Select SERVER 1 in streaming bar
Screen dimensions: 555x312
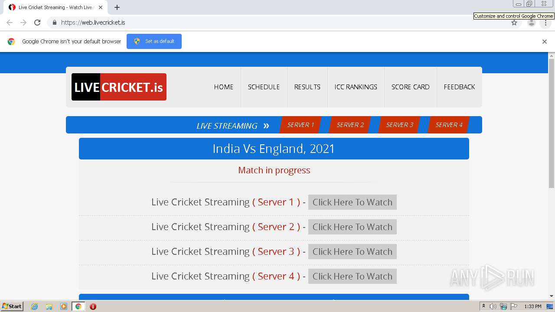tap(300, 125)
